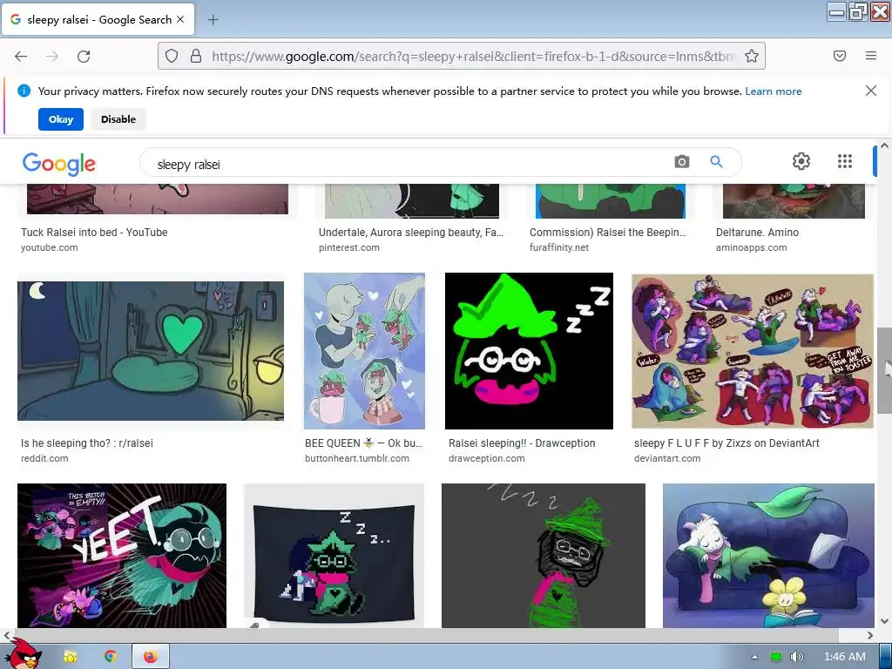
Task: Click the info icon in privacy notice
Action: click(x=24, y=91)
